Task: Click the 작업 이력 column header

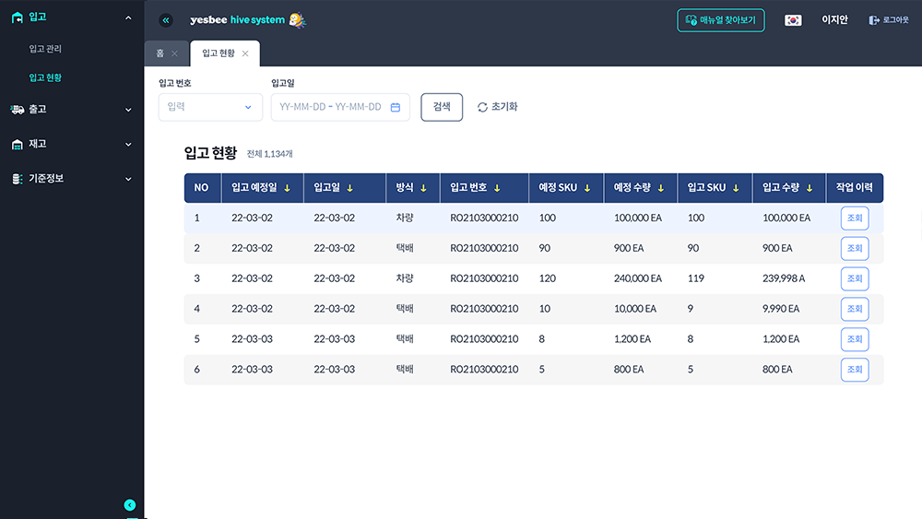Action: click(x=855, y=188)
